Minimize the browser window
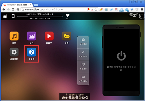The width and height of the screenshot is (145, 101). pyautogui.click(x=132, y=2)
